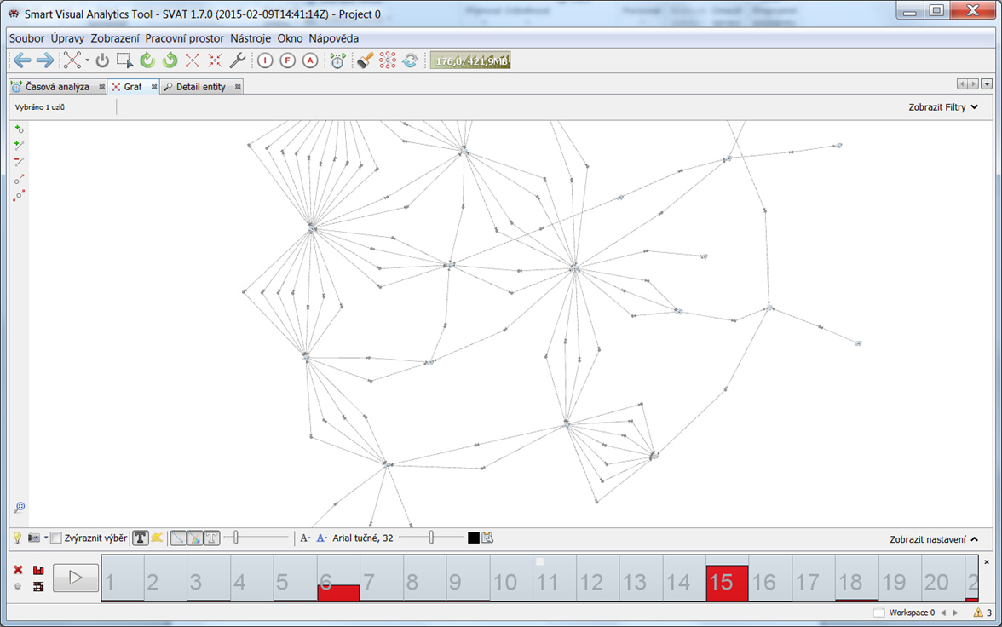Click the circled F toolbar icon
The width and height of the screenshot is (1002, 627).
(x=288, y=60)
